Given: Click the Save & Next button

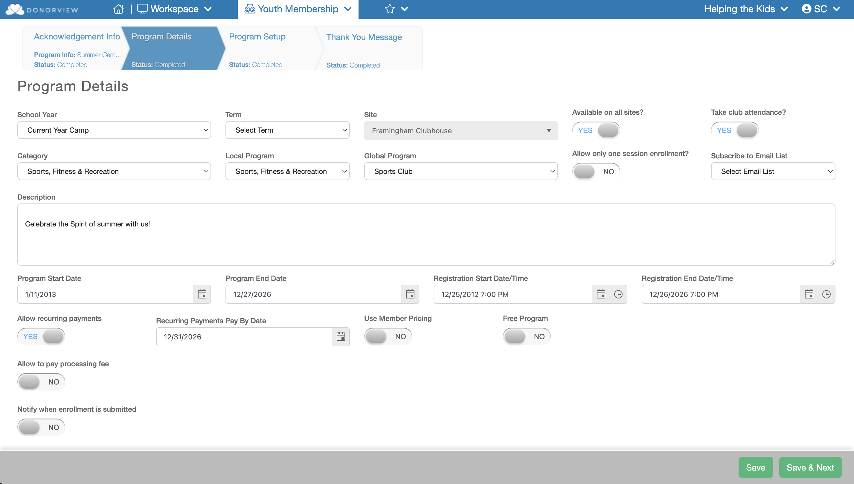Looking at the screenshot, I should (810, 467).
